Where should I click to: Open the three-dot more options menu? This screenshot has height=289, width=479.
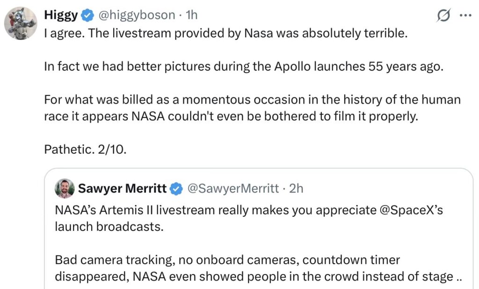click(x=466, y=15)
